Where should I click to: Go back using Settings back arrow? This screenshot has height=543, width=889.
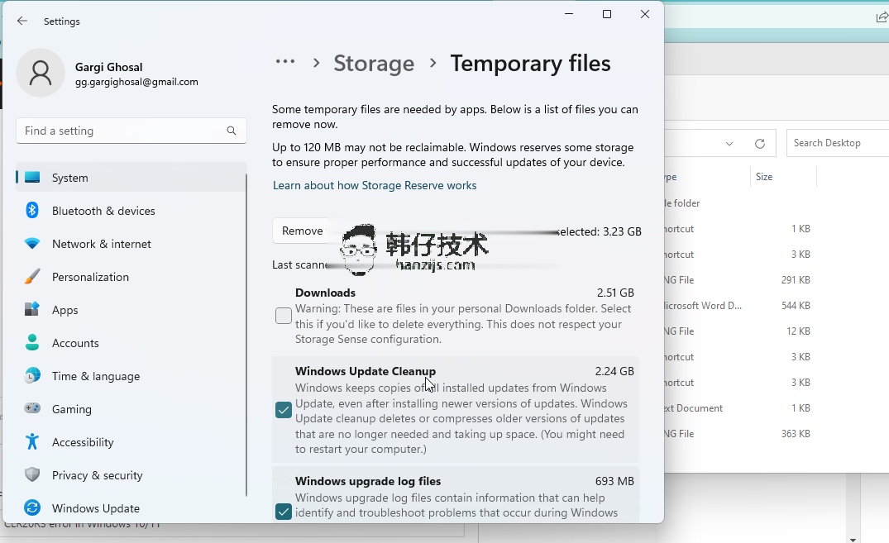click(22, 21)
